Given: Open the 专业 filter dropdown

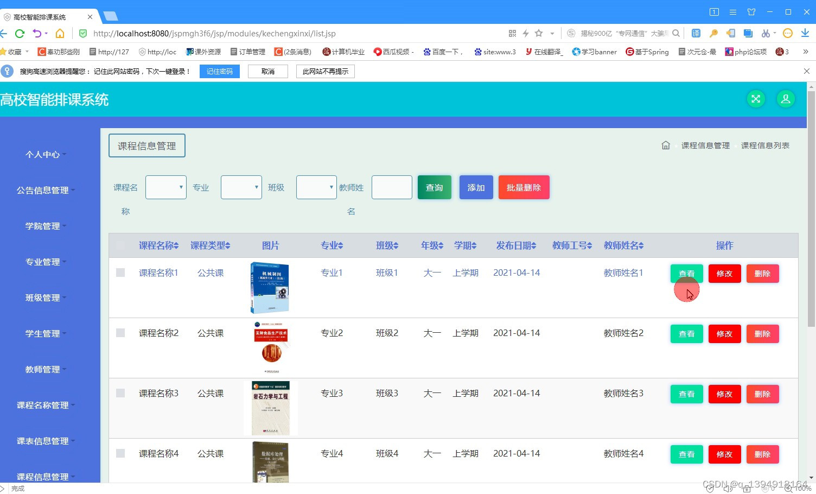Looking at the screenshot, I should click(x=241, y=187).
